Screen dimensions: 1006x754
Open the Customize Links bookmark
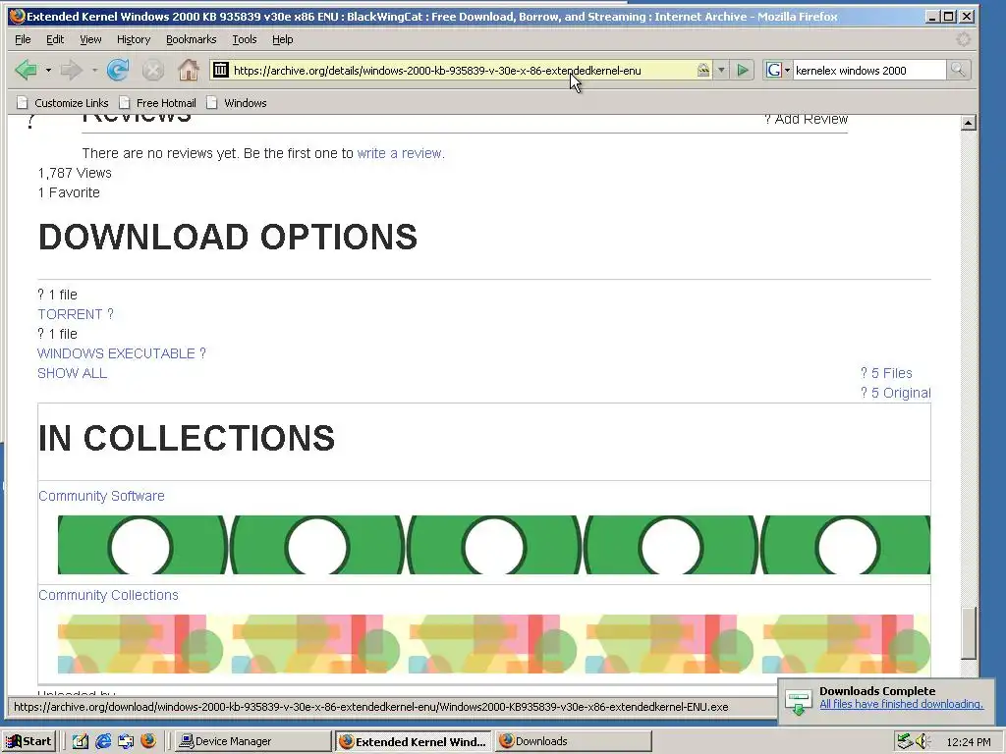click(x=63, y=102)
